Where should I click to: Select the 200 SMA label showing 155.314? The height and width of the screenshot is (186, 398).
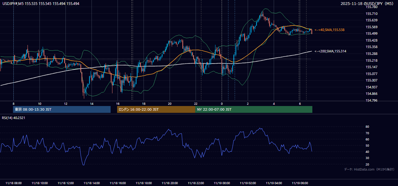tap(330, 51)
